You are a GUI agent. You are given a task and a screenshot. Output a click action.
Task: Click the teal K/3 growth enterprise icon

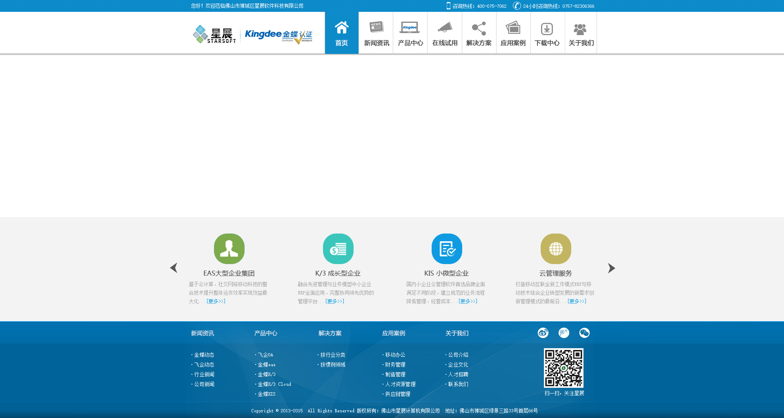[338, 249]
